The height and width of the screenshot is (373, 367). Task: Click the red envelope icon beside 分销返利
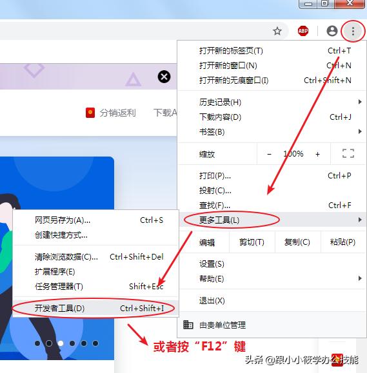click(x=90, y=113)
